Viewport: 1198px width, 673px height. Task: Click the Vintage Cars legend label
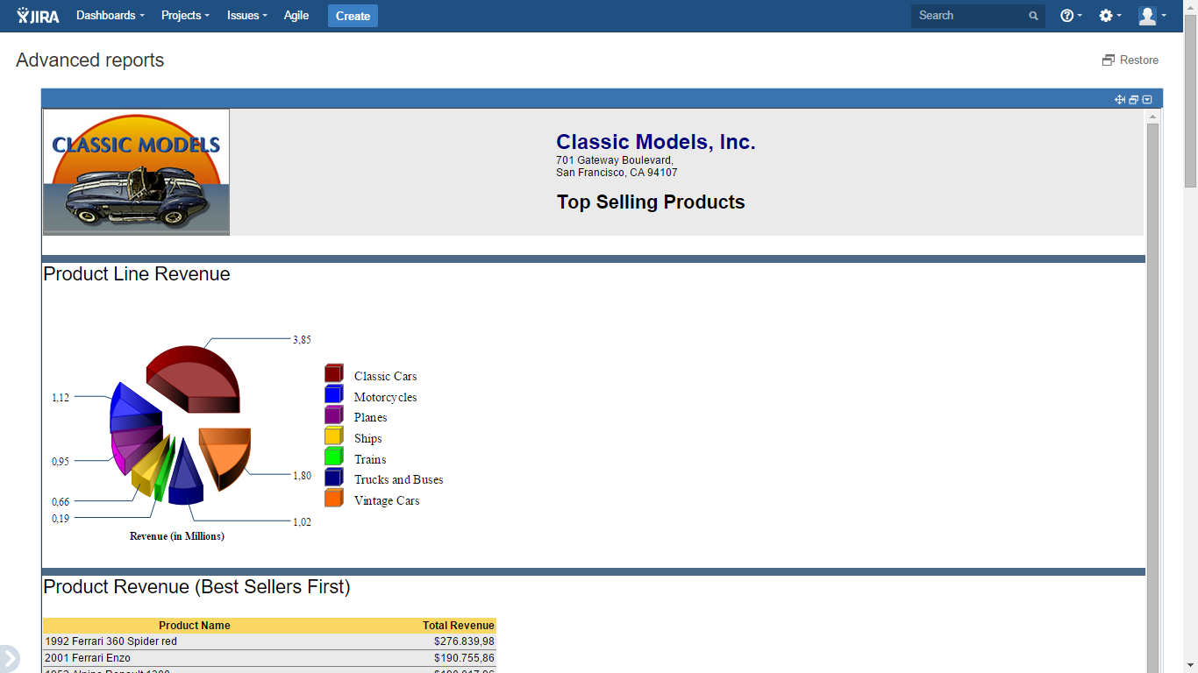[x=387, y=501]
